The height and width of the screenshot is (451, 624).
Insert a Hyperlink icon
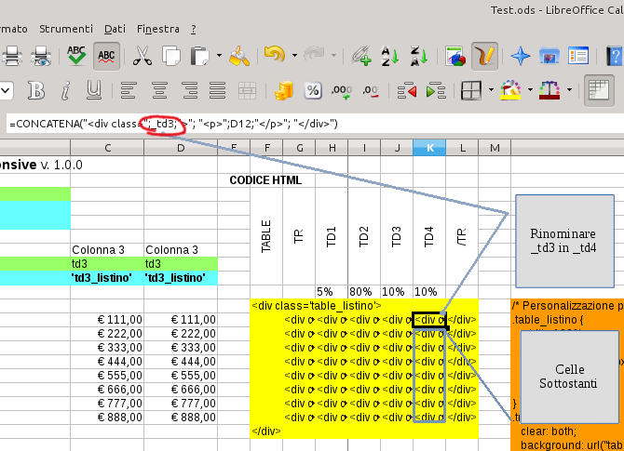[361, 56]
